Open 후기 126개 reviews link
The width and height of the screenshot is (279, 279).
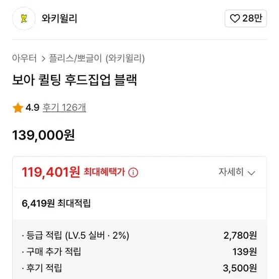click(x=64, y=107)
